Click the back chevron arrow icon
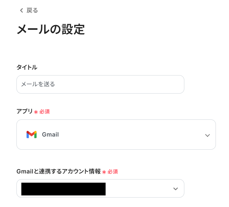229x207 pixels. pyautogui.click(x=21, y=10)
